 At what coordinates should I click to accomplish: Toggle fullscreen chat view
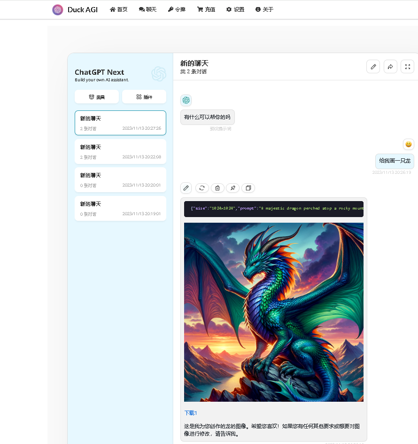(x=407, y=67)
